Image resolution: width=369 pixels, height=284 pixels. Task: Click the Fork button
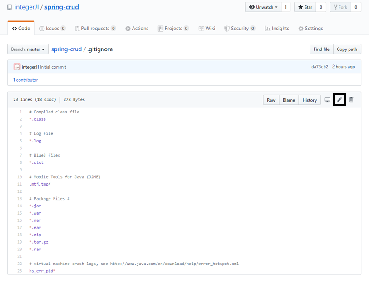pyautogui.click(x=340, y=7)
